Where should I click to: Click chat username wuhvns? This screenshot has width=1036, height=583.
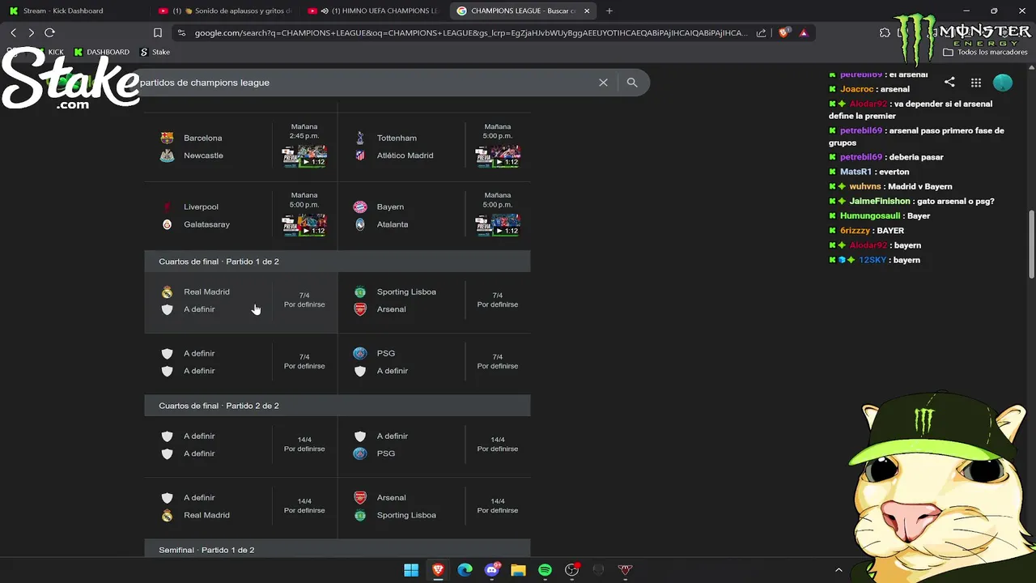click(x=865, y=186)
